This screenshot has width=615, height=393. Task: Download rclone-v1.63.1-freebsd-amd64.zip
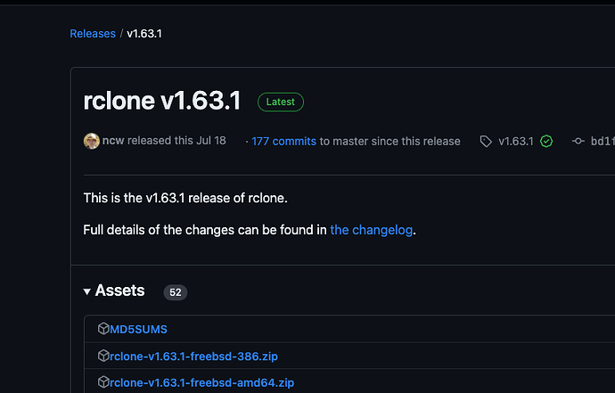[x=202, y=382]
